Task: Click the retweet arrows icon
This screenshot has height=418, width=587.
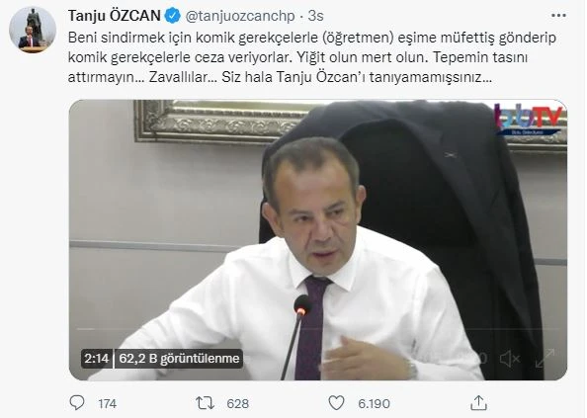Action: pos(205,403)
